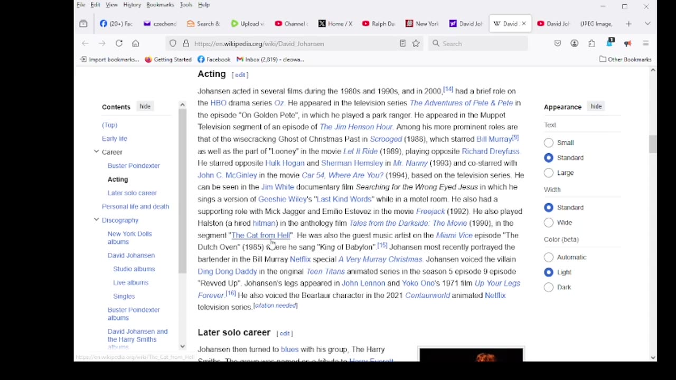This screenshot has height=380, width=676.
Task: Toggle reader view for this page
Action: click(402, 43)
